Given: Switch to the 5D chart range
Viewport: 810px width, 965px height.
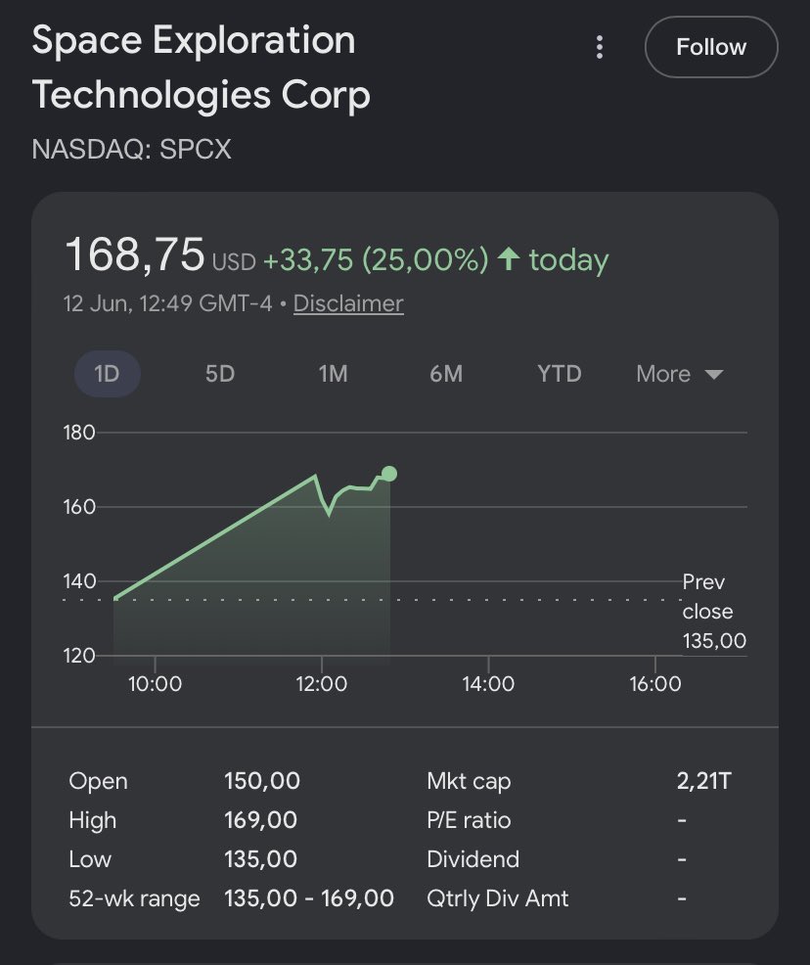Looking at the screenshot, I should pos(219,374).
